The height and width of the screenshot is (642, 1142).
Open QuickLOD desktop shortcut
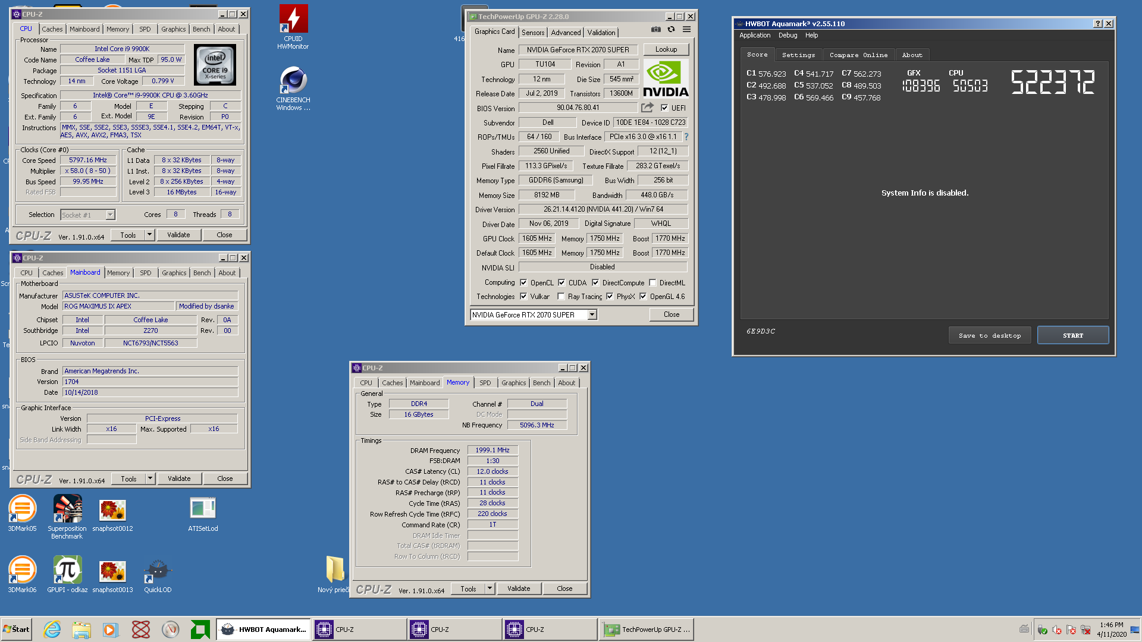point(158,575)
